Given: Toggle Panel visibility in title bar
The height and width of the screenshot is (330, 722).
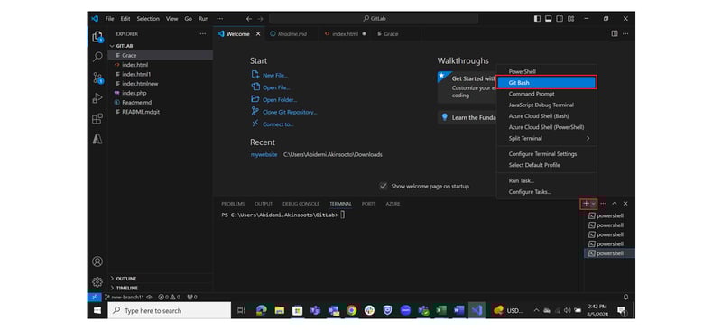Looking at the screenshot, I should 549,19.
